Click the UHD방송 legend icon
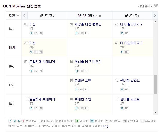Screen dimensions: 163x133 click(x=59, y=121)
